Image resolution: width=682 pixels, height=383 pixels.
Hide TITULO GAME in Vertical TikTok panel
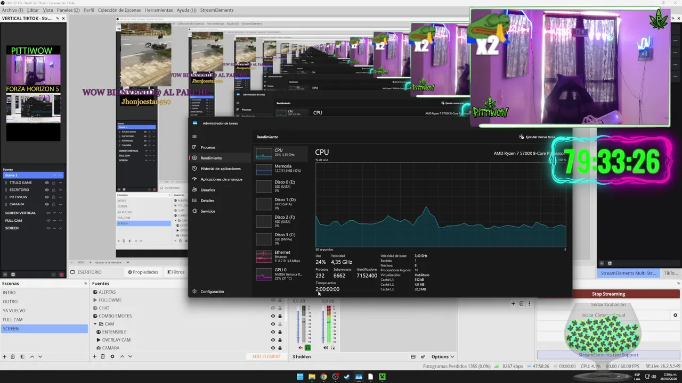tap(47, 182)
